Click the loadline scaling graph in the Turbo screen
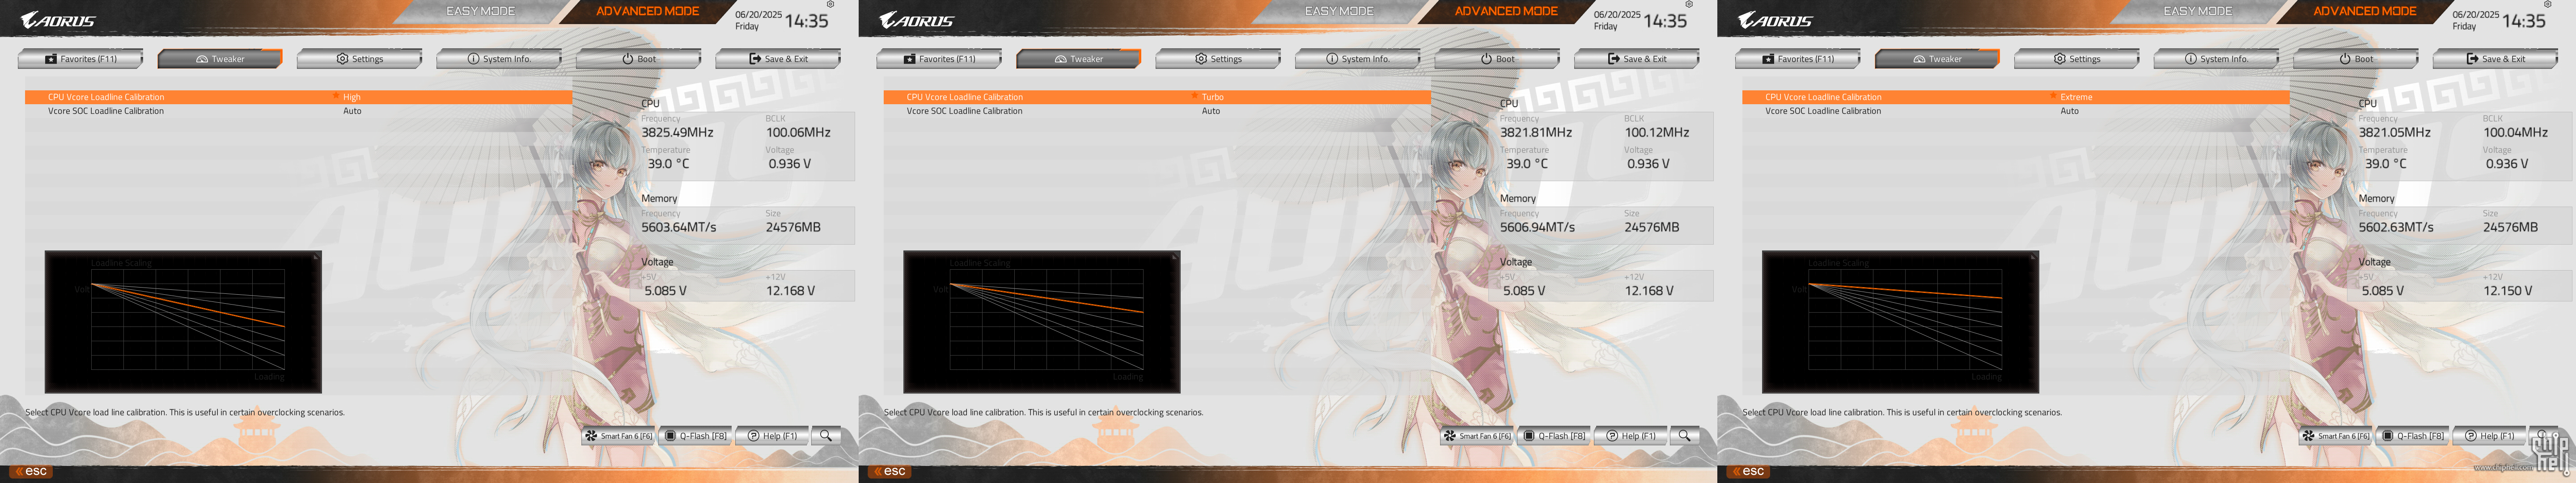The width and height of the screenshot is (2576, 483). click(1042, 321)
